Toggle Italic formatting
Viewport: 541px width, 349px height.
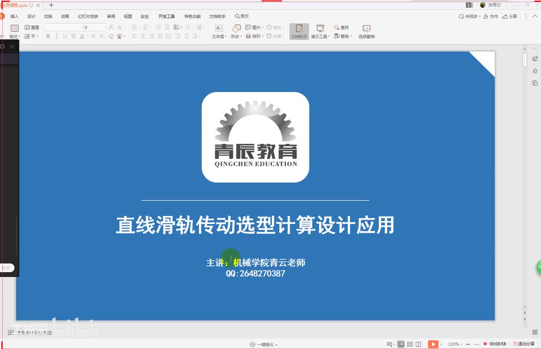56,36
